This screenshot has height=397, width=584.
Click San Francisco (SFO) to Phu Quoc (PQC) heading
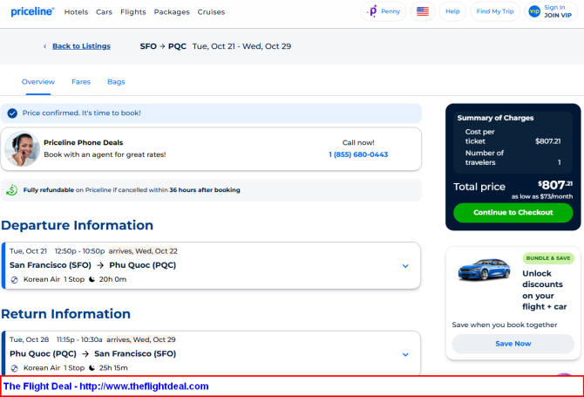[x=92, y=265]
